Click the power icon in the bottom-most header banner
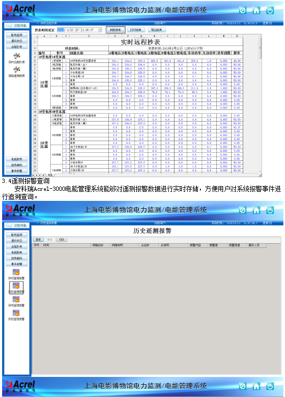Image resolution: width=285 pixels, height=397 pixels. (270, 386)
